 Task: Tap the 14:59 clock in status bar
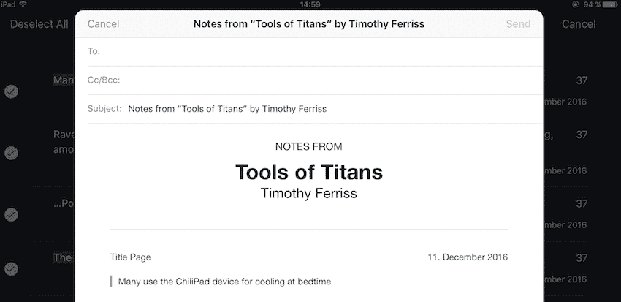[x=310, y=4]
